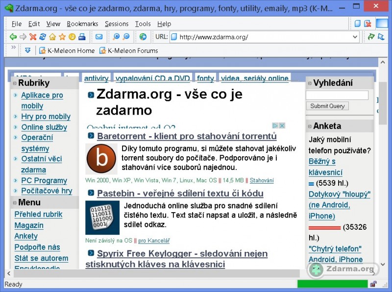Open the File menu
The width and height of the screenshot is (392, 292).
[x=17, y=24]
